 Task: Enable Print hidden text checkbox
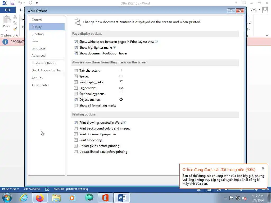coord(76,140)
